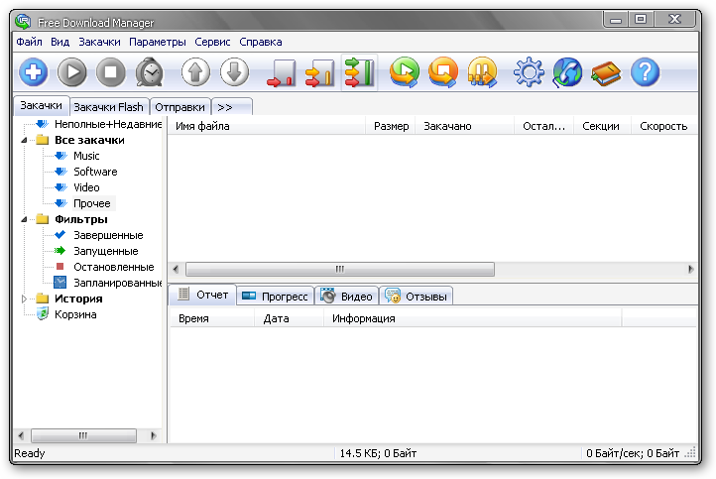Collapse the Фильтры tree folder
This screenshot has width=716, height=479.
click(x=25, y=219)
